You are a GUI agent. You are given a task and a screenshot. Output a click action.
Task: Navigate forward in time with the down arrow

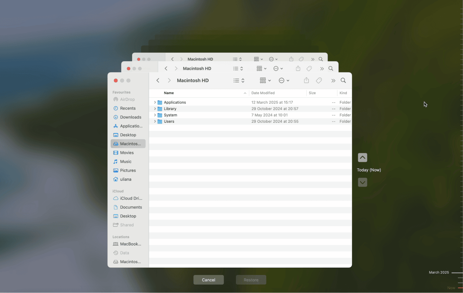point(362,182)
